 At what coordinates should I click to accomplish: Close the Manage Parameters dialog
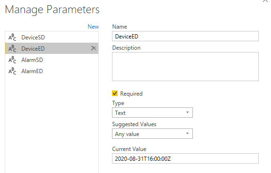point(265,1)
